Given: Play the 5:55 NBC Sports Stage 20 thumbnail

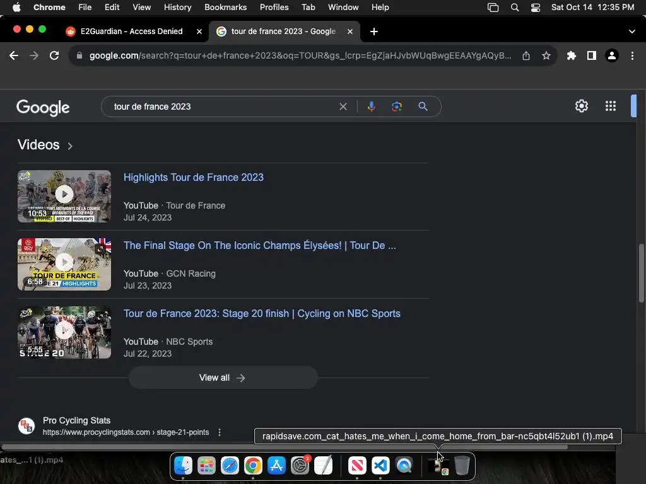Looking at the screenshot, I should (x=64, y=332).
